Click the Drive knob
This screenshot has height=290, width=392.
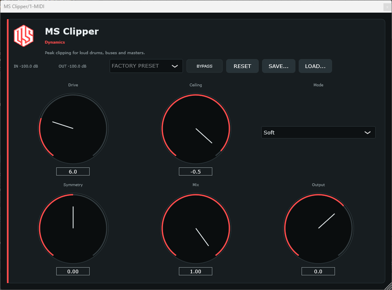(73, 128)
